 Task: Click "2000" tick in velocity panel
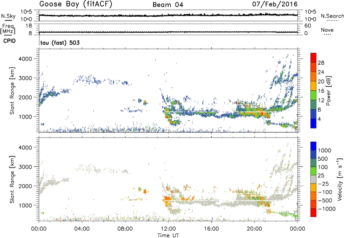[x=25, y=186]
